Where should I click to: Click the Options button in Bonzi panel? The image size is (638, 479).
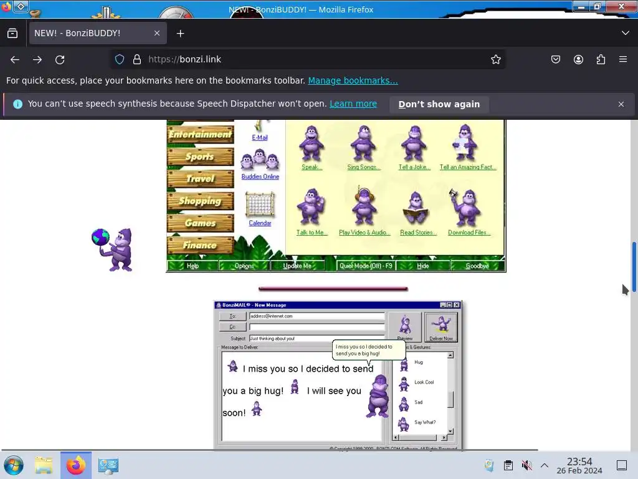244,266
